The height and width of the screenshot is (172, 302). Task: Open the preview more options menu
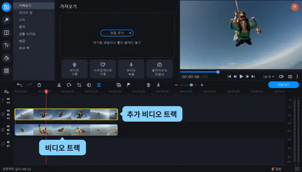click(x=297, y=77)
